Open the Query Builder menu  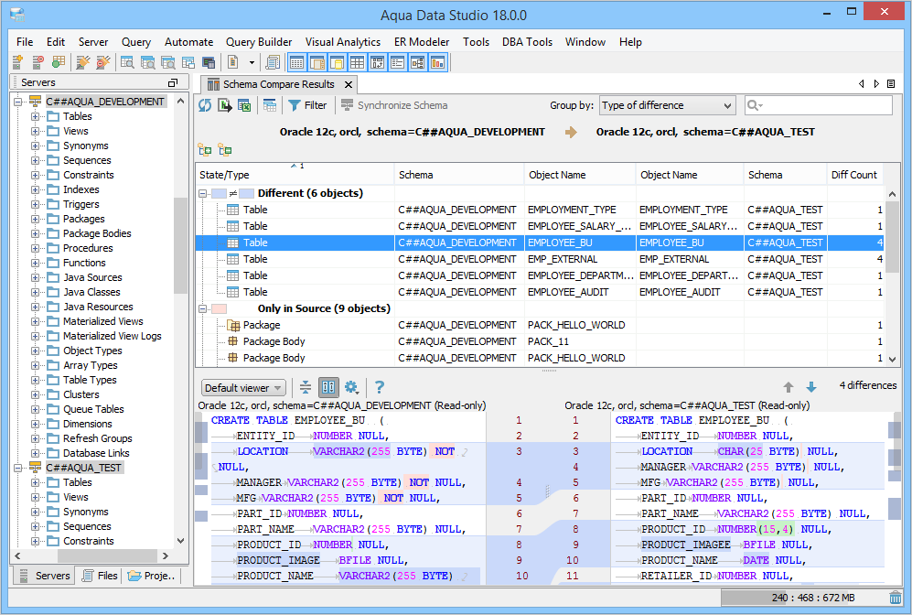coord(259,42)
